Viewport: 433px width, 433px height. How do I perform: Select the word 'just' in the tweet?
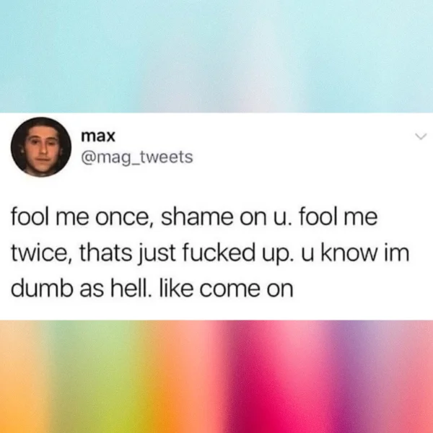(x=157, y=254)
